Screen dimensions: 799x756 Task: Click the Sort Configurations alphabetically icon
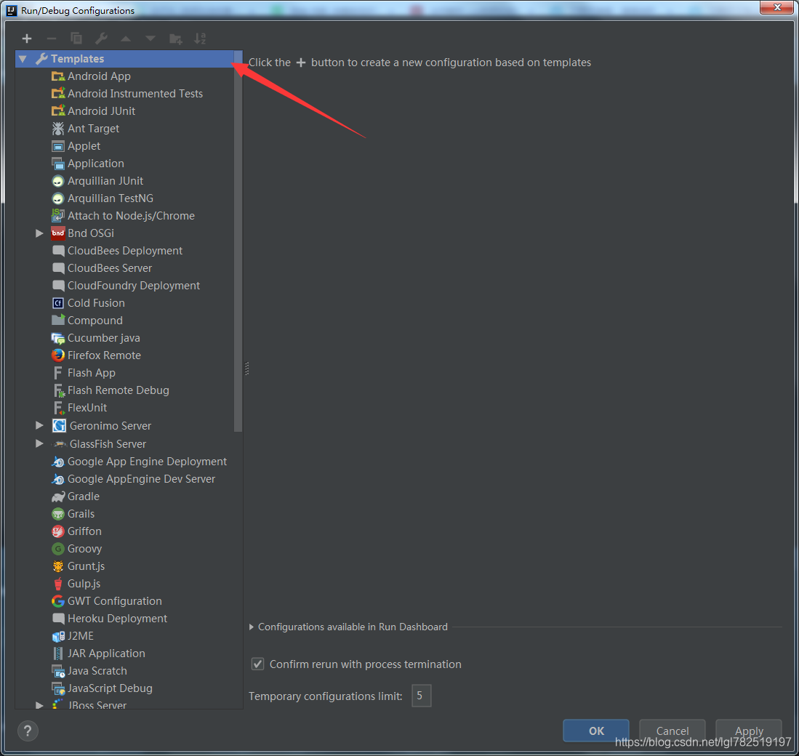click(x=200, y=39)
